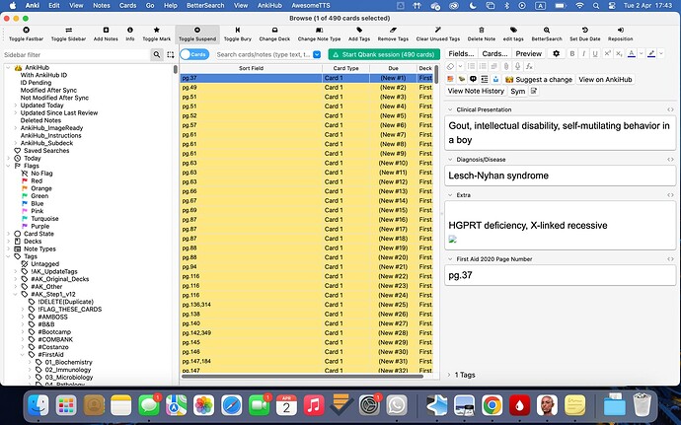
Task: Click Remove Tags toolbar icon
Action: 393,30
